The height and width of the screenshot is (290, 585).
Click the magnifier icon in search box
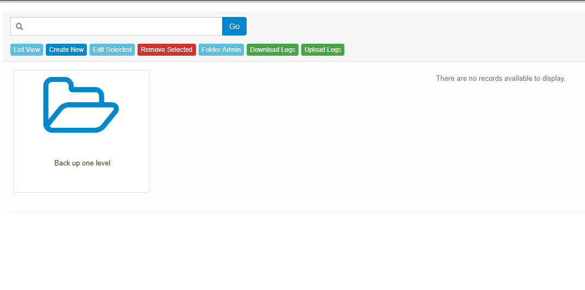click(20, 27)
